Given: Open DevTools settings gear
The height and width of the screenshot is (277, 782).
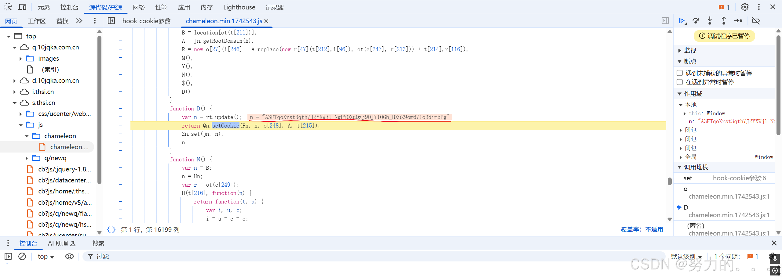Looking at the screenshot, I should tap(745, 7).
